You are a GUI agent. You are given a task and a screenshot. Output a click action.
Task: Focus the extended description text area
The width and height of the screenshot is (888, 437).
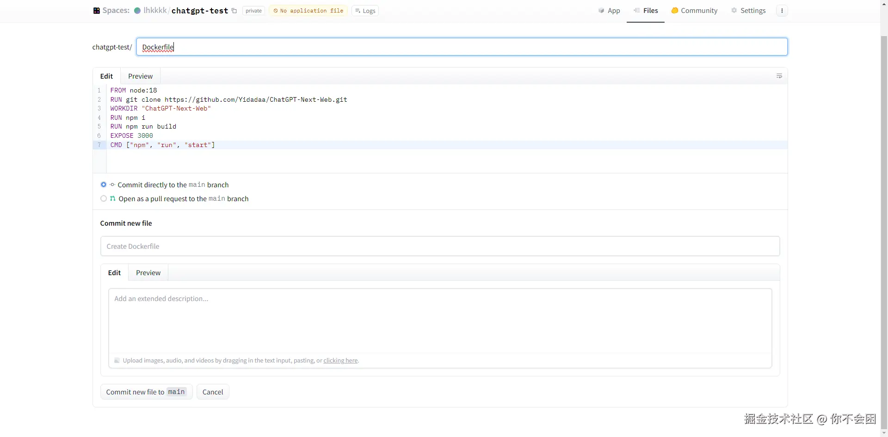click(x=440, y=321)
